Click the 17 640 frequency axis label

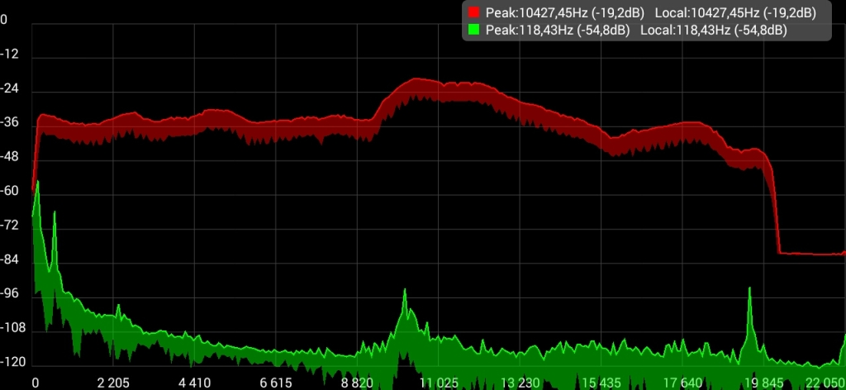[682, 383]
